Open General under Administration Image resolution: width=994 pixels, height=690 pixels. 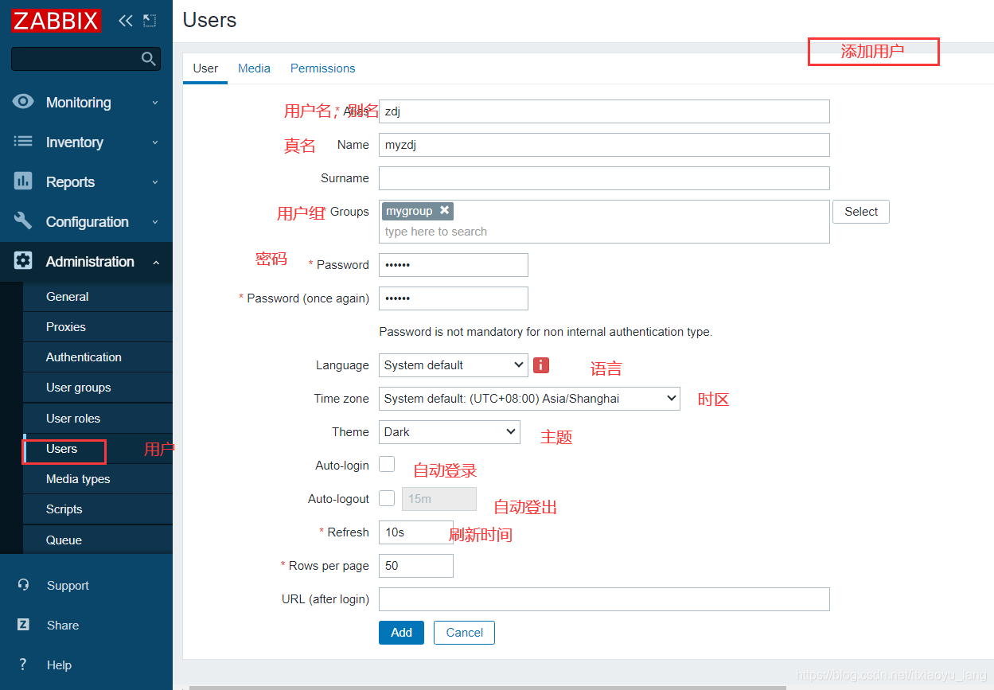click(x=98, y=297)
